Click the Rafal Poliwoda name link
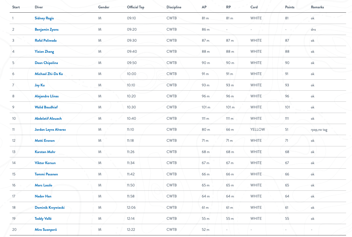The width and height of the screenshot is (352, 237). [x=46, y=41]
